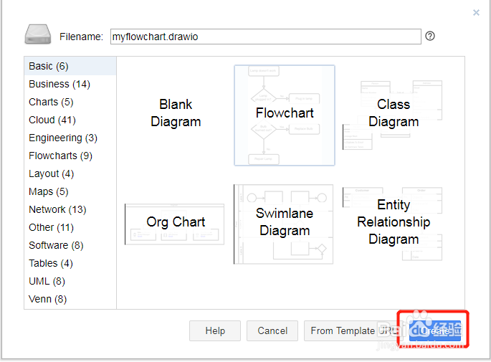
Task: Pick the Class Diagram template
Action: pos(393,113)
